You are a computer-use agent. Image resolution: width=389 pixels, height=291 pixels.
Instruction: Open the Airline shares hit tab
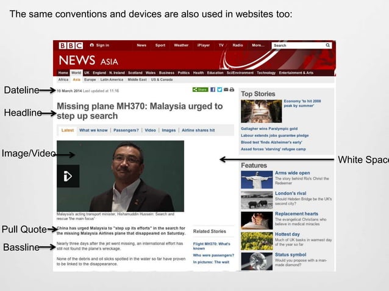pos(198,130)
